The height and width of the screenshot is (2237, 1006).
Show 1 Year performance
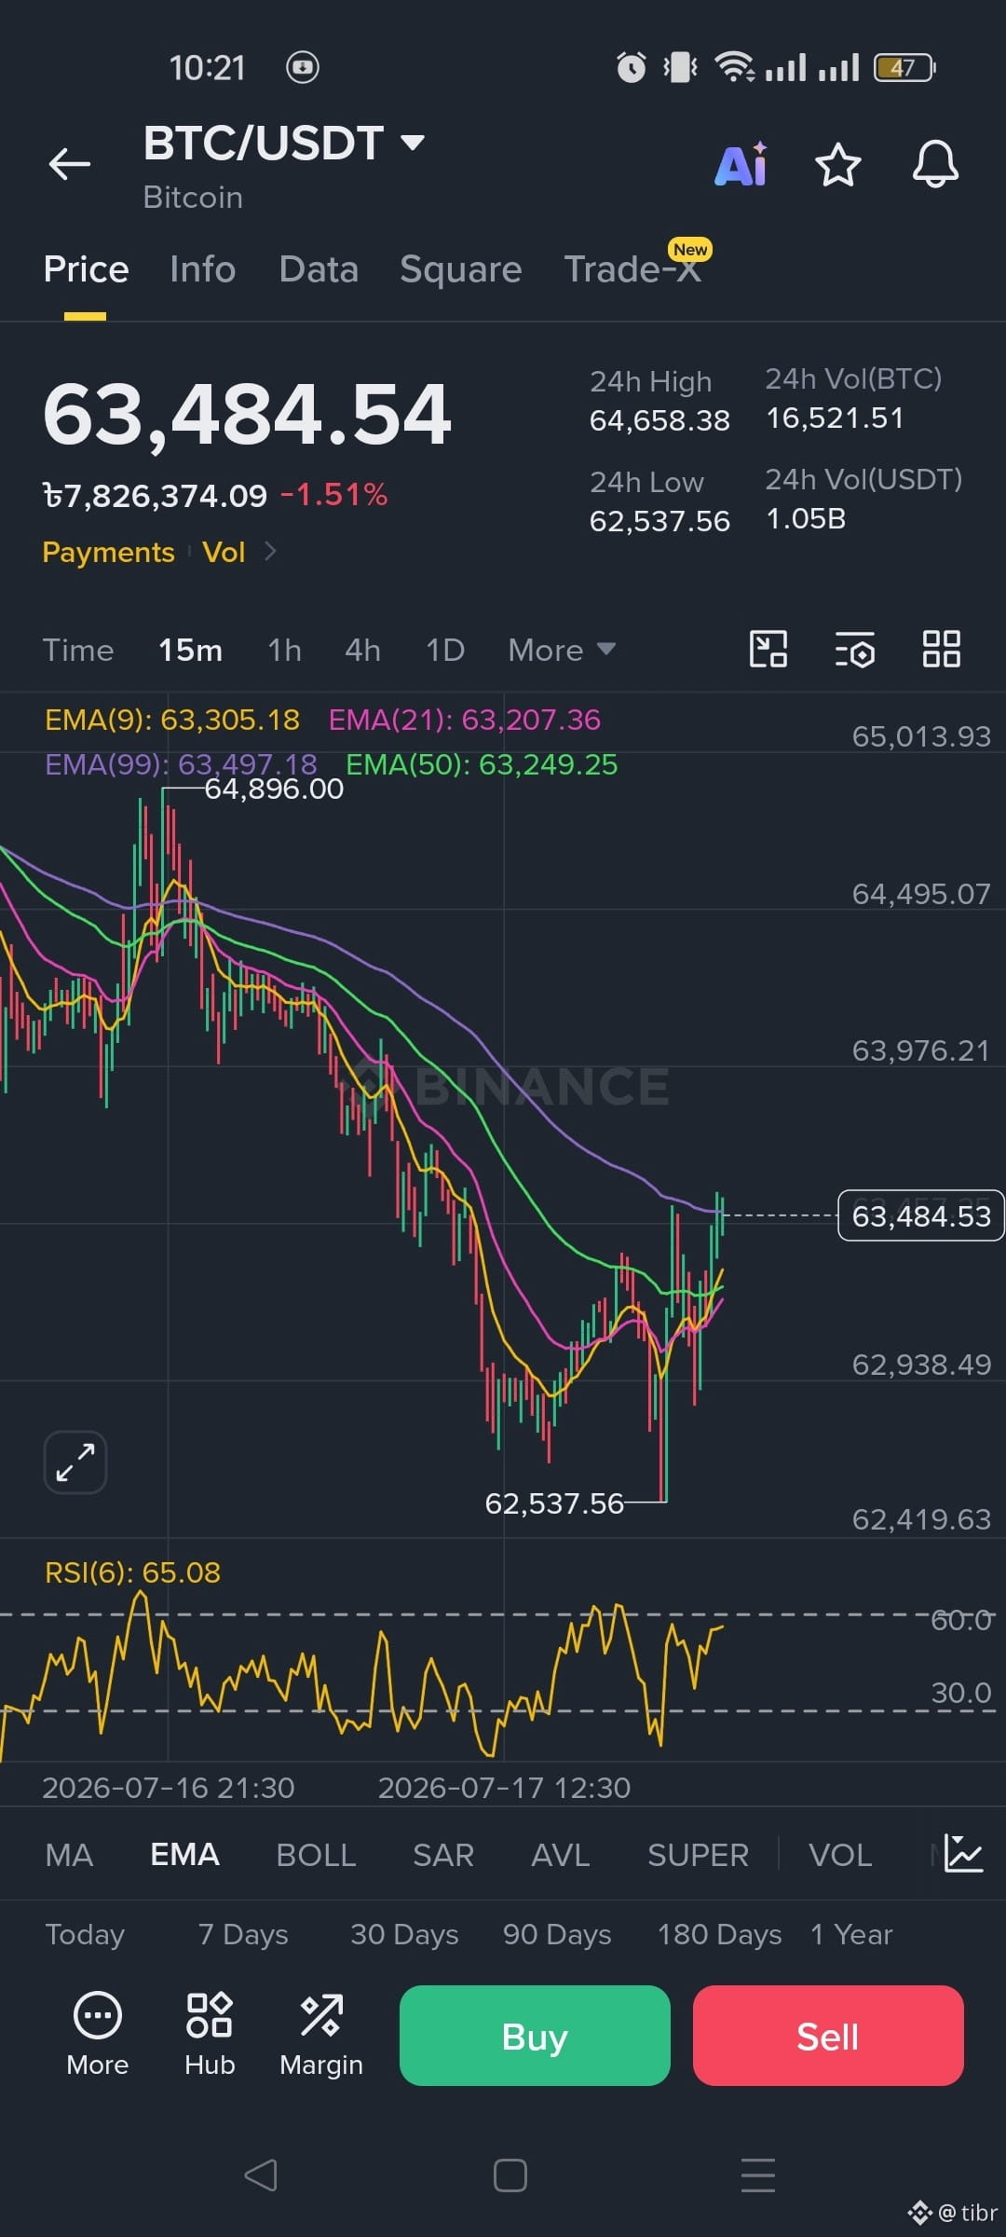[851, 1934]
